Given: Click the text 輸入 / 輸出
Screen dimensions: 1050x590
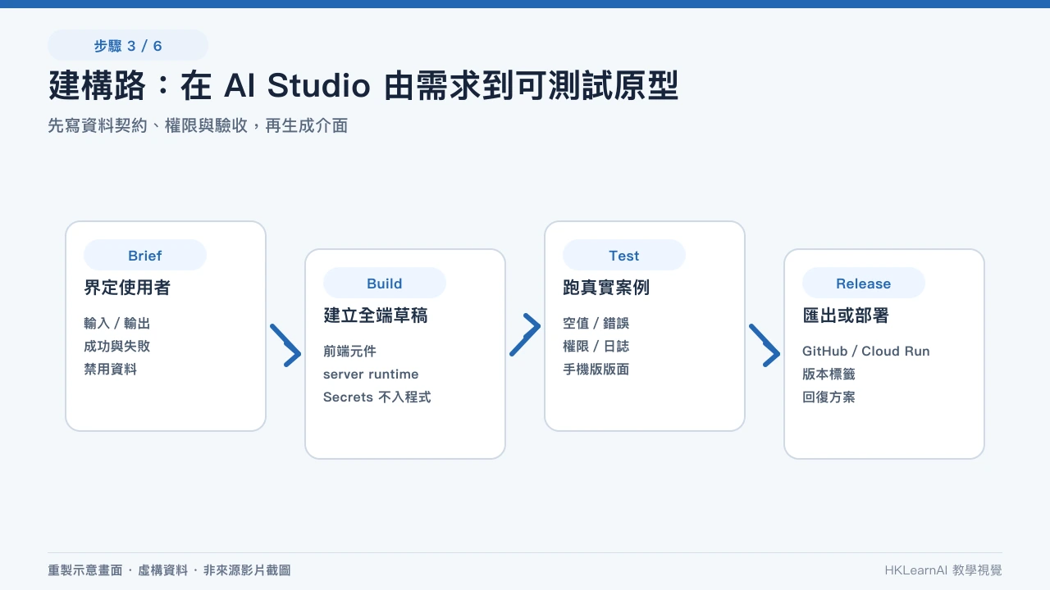Looking at the screenshot, I should pos(117,323).
